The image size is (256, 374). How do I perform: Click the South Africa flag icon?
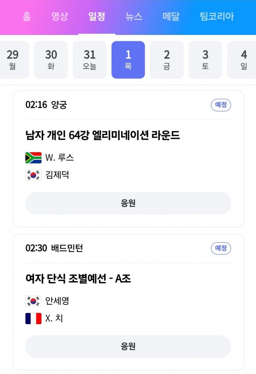(x=33, y=158)
